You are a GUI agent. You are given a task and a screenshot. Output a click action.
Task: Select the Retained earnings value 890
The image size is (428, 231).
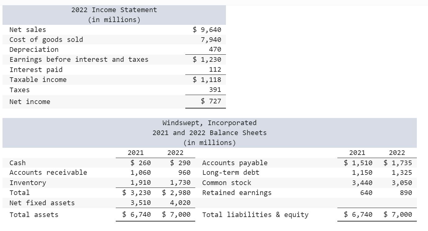point(408,192)
